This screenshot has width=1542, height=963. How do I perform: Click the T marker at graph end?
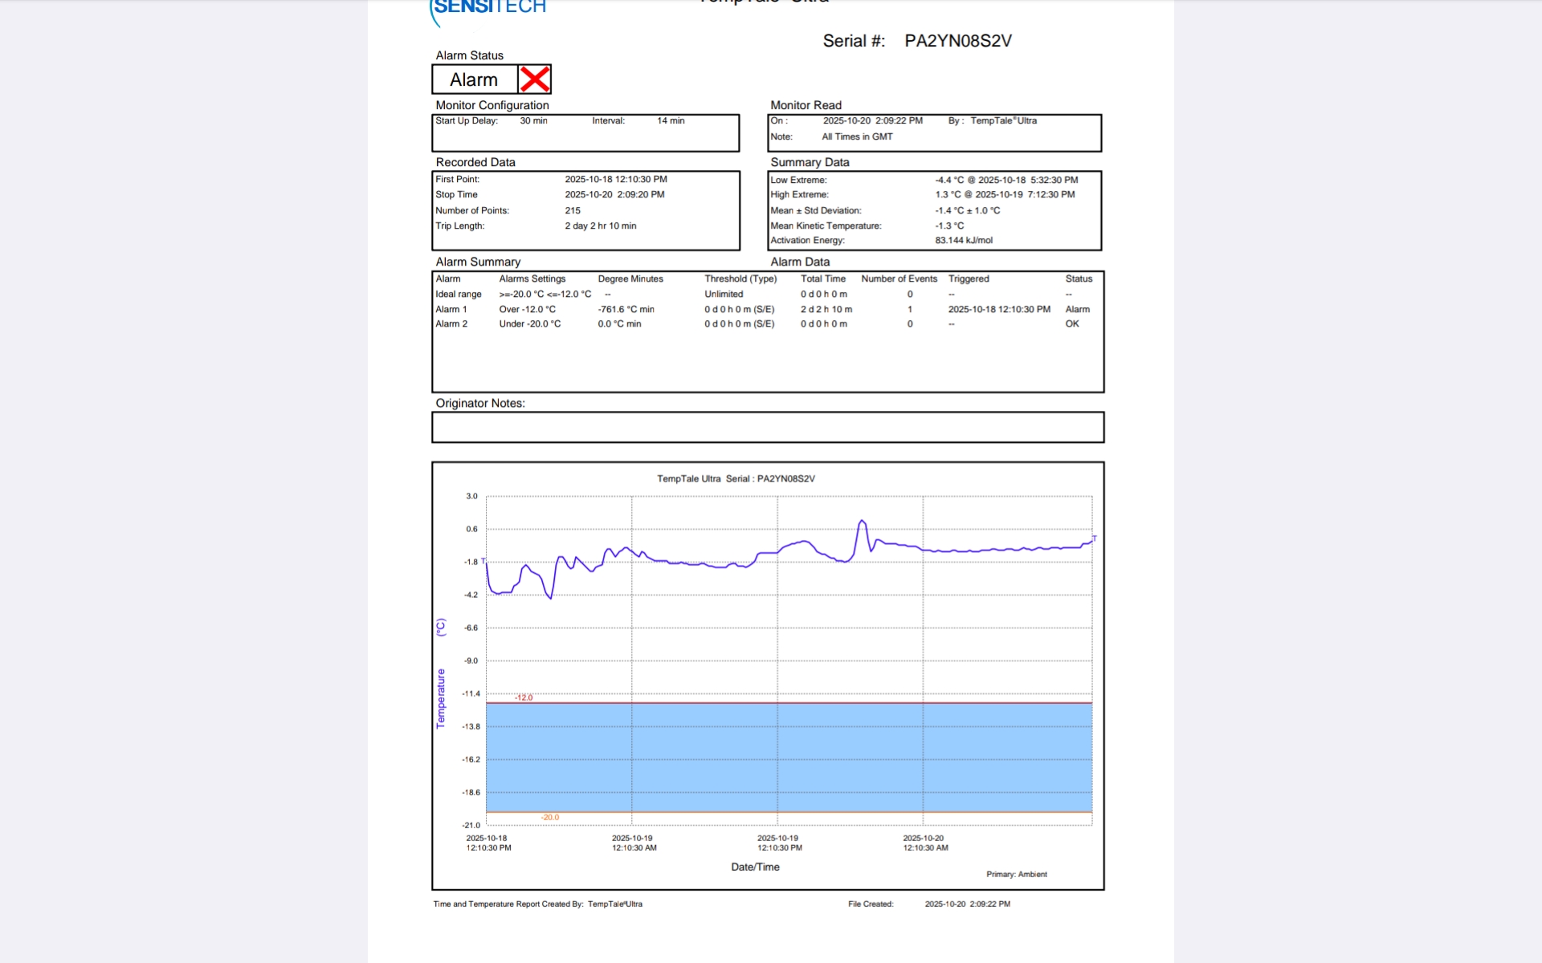[x=1094, y=538]
